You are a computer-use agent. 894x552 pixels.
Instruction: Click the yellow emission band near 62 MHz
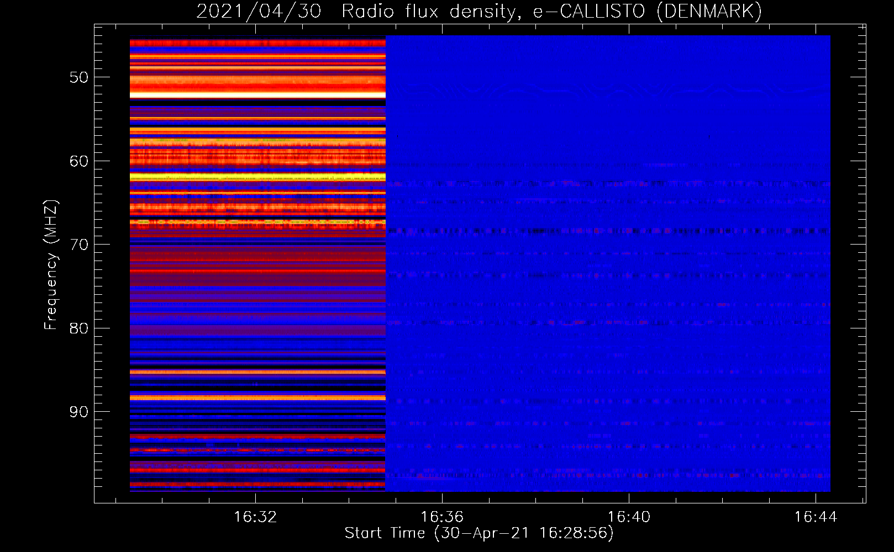[x=257, y=177]
